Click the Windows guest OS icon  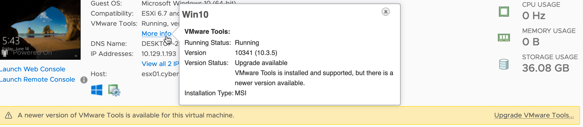pos(97,90)
